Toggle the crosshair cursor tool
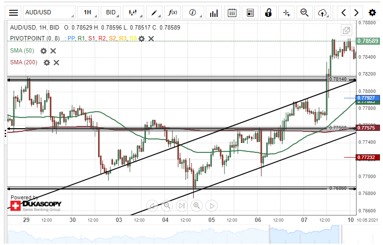This screenshot has height=245, width=383. [x=286, y=13]
